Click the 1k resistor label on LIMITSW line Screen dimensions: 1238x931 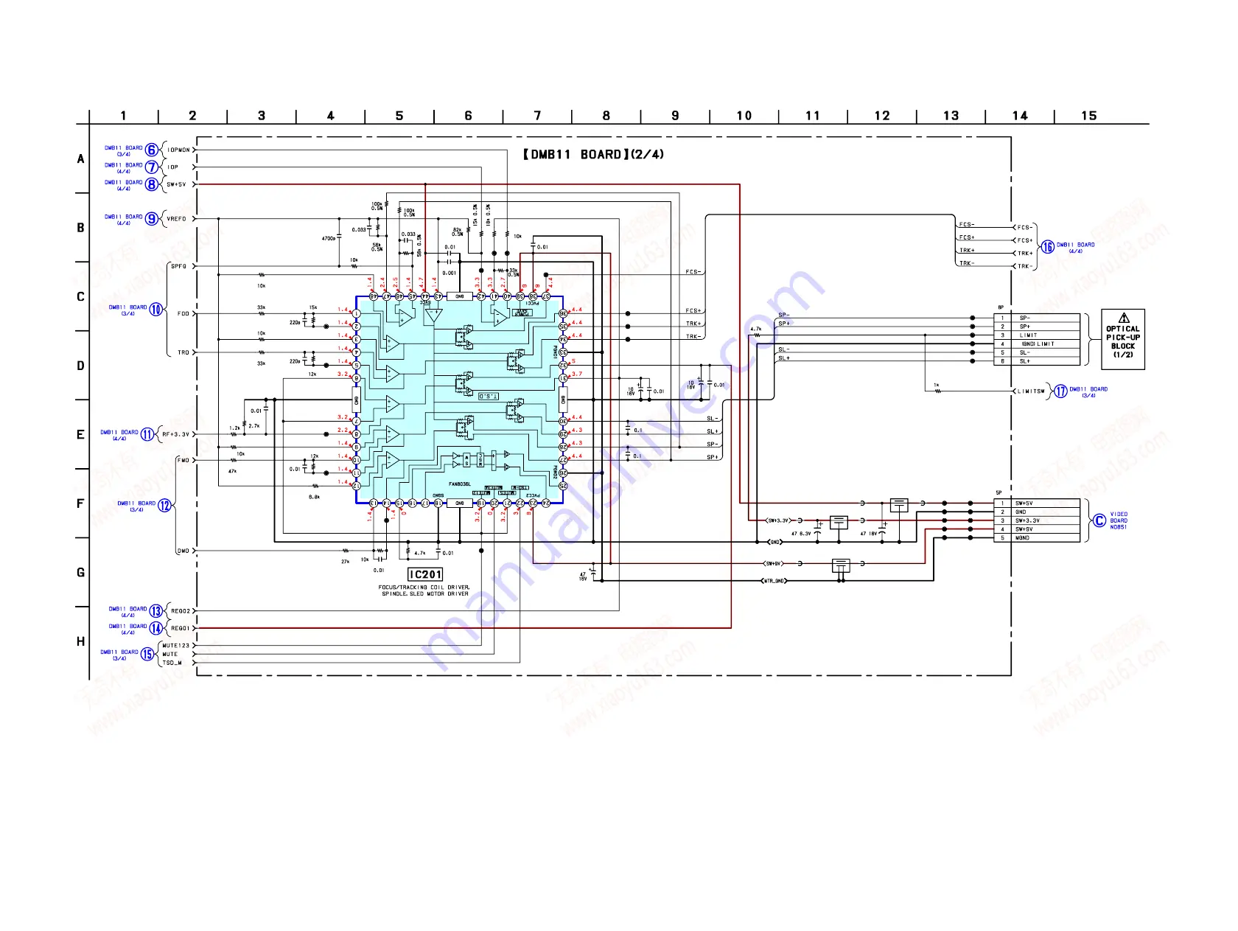(937, 385)
